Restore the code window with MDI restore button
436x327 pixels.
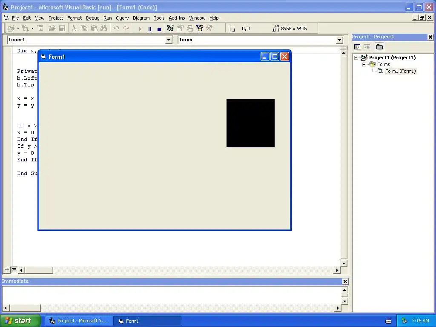[x=422, y=18]
